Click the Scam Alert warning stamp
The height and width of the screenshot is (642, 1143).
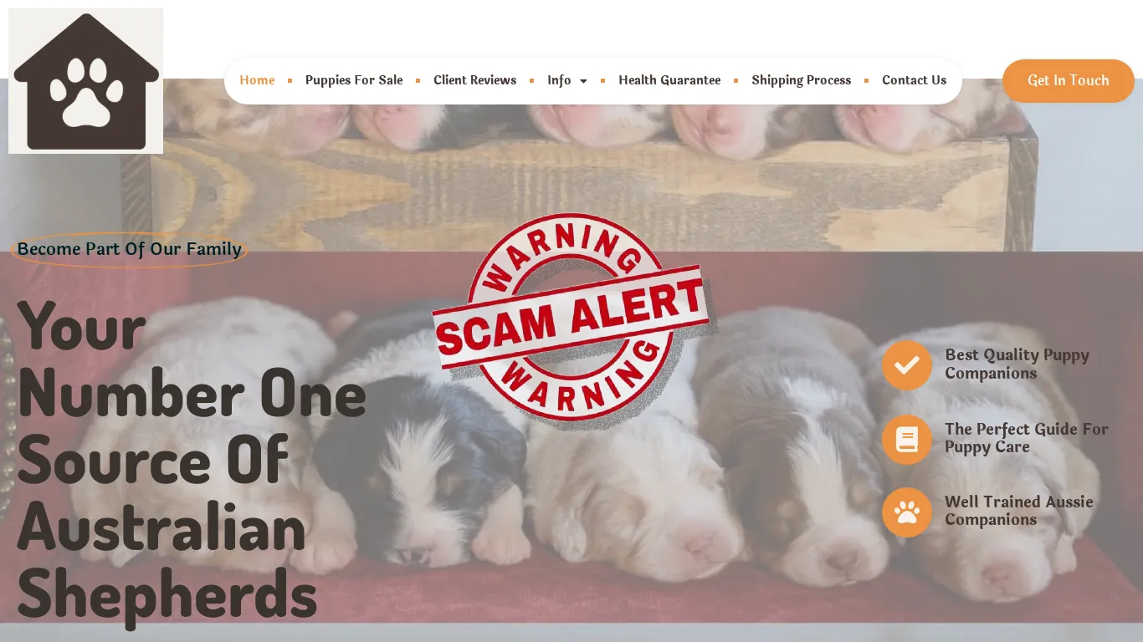click(573, 322)
